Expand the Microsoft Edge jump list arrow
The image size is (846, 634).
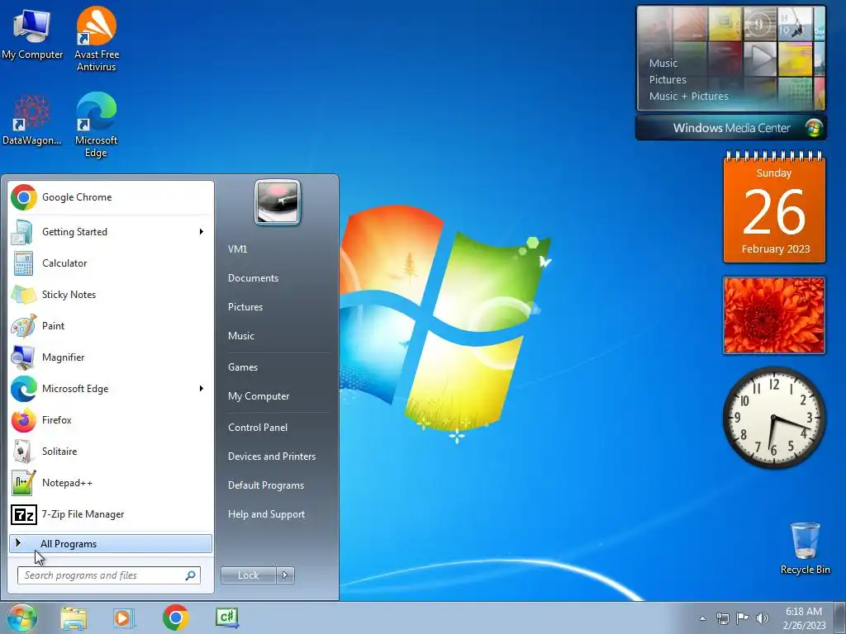click(202, 389)
